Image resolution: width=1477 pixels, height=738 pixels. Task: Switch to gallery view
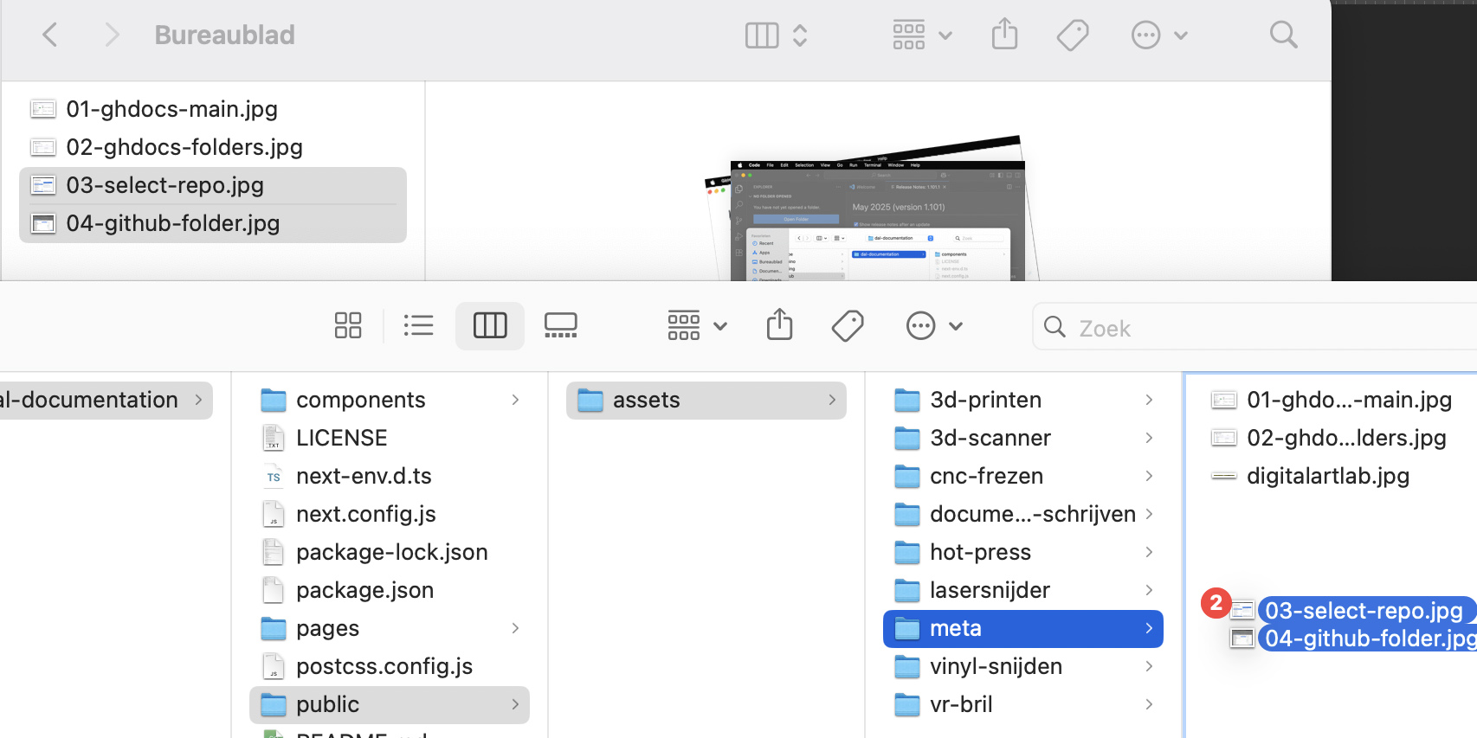[561, 326]
